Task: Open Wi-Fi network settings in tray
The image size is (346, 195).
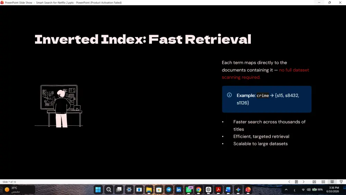Action: click(x=303, y=189)
